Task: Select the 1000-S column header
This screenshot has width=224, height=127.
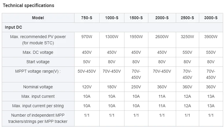Action: (x=112, y=18)
